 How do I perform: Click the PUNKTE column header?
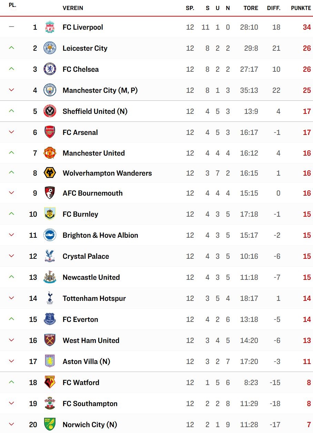point(301,8)
